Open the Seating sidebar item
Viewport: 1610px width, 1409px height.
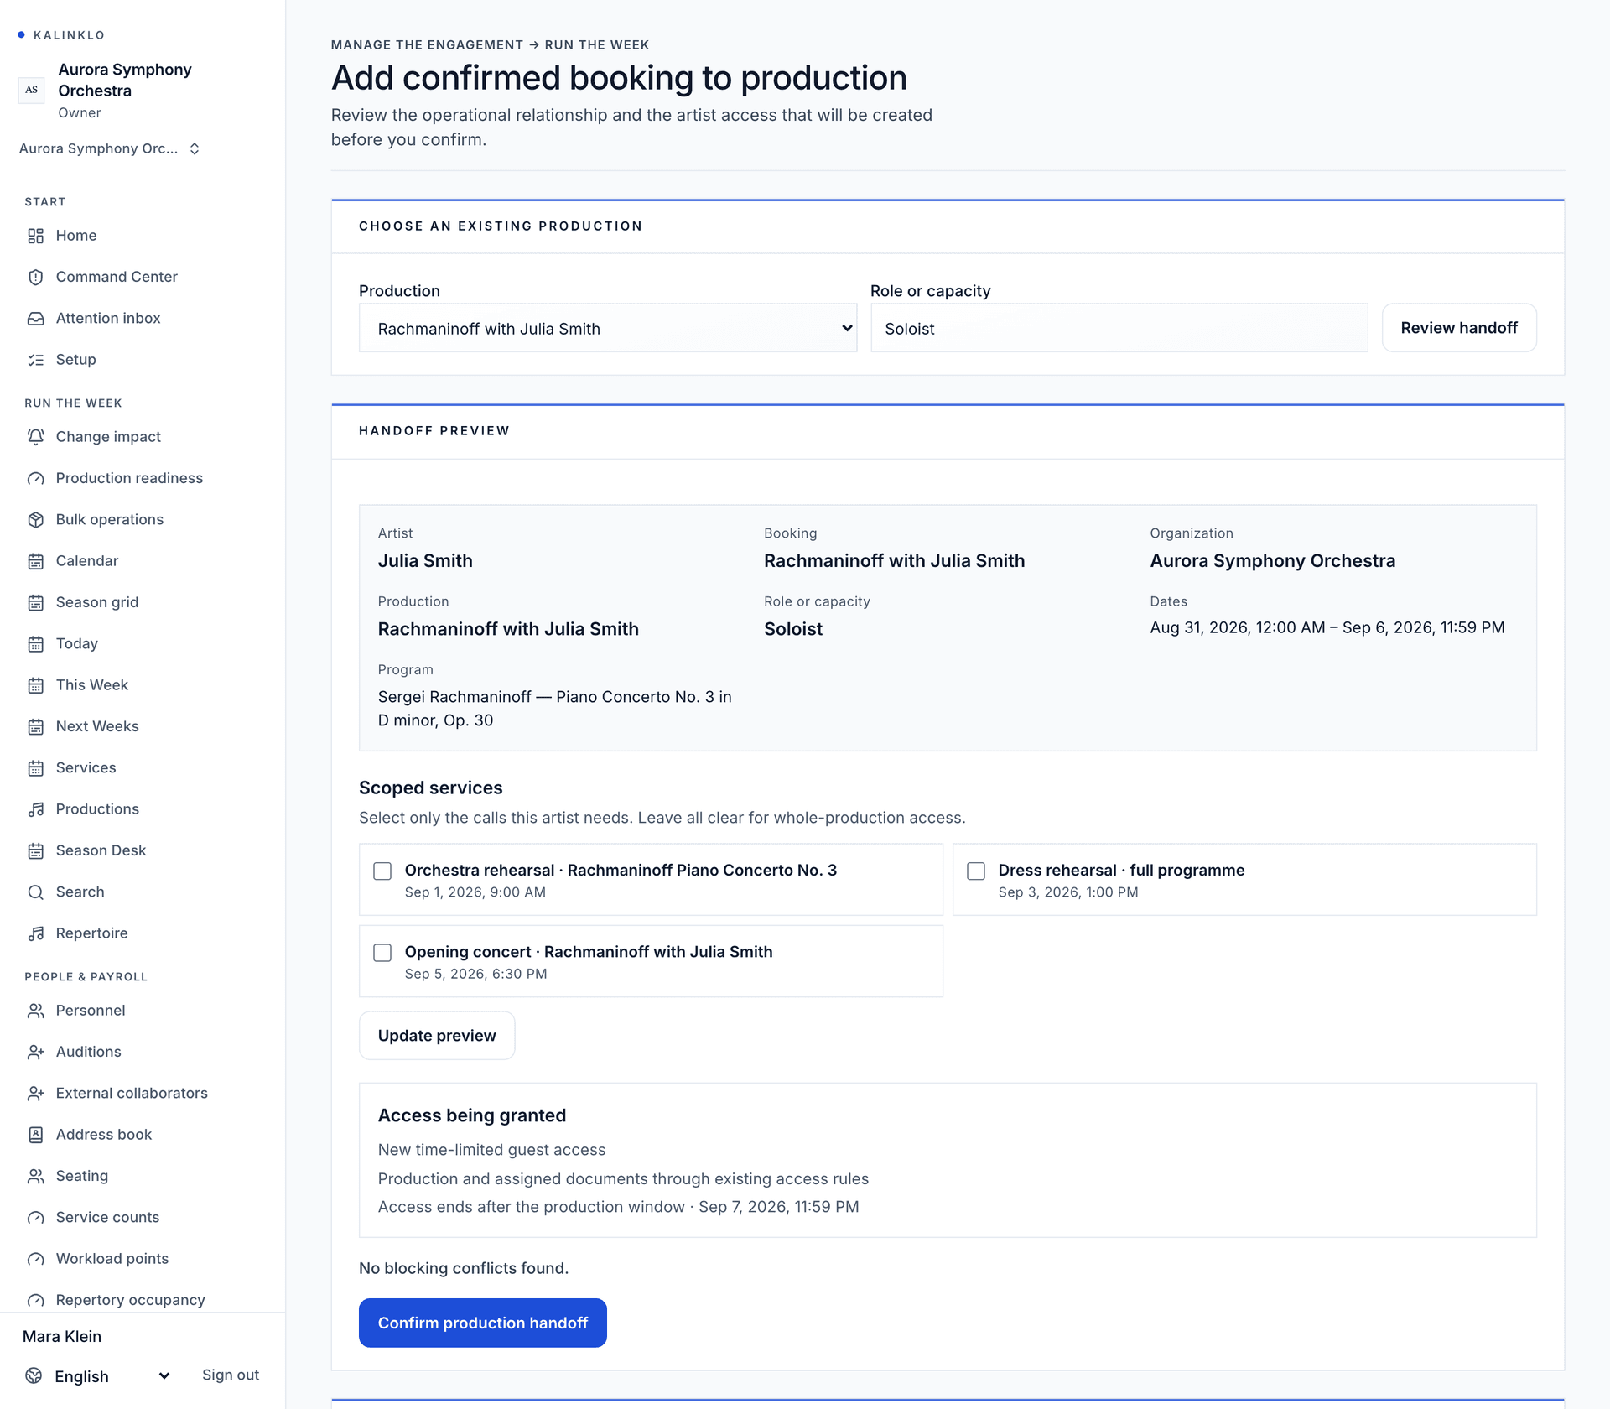pyautogui.click(x=82, y=1176)
